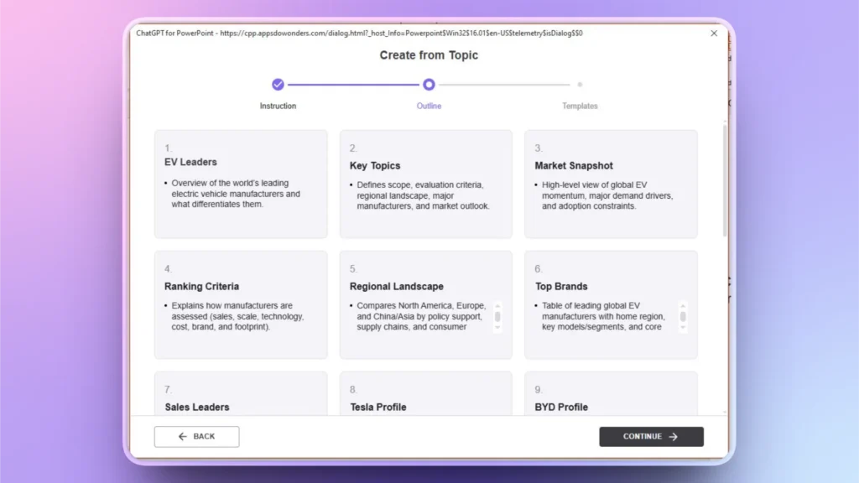Click the Outline step circle indicator
Viewport: 859px width, 483px height.
(429, 85)
